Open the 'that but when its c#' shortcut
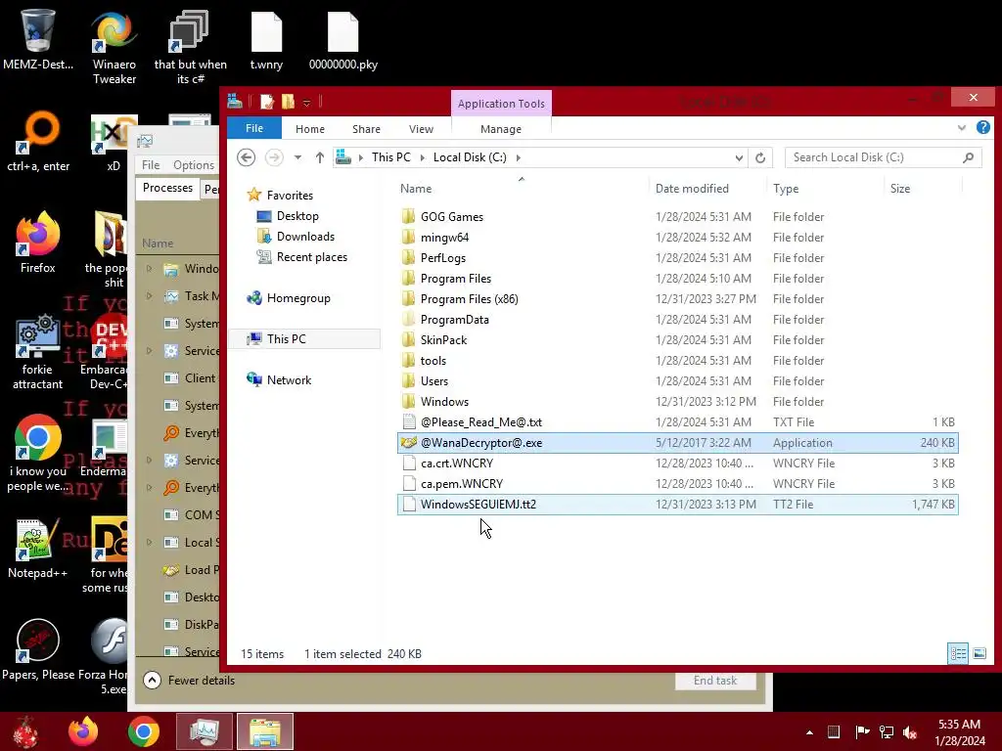Viewport: 1002px width, 751px height. click(190, 47)
